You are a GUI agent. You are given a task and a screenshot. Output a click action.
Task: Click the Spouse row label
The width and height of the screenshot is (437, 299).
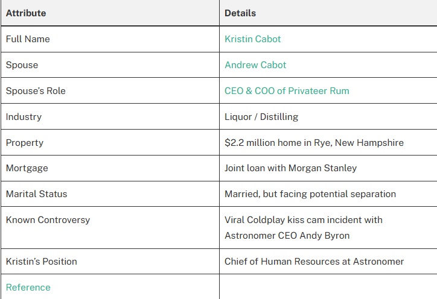tap(22, 65)
